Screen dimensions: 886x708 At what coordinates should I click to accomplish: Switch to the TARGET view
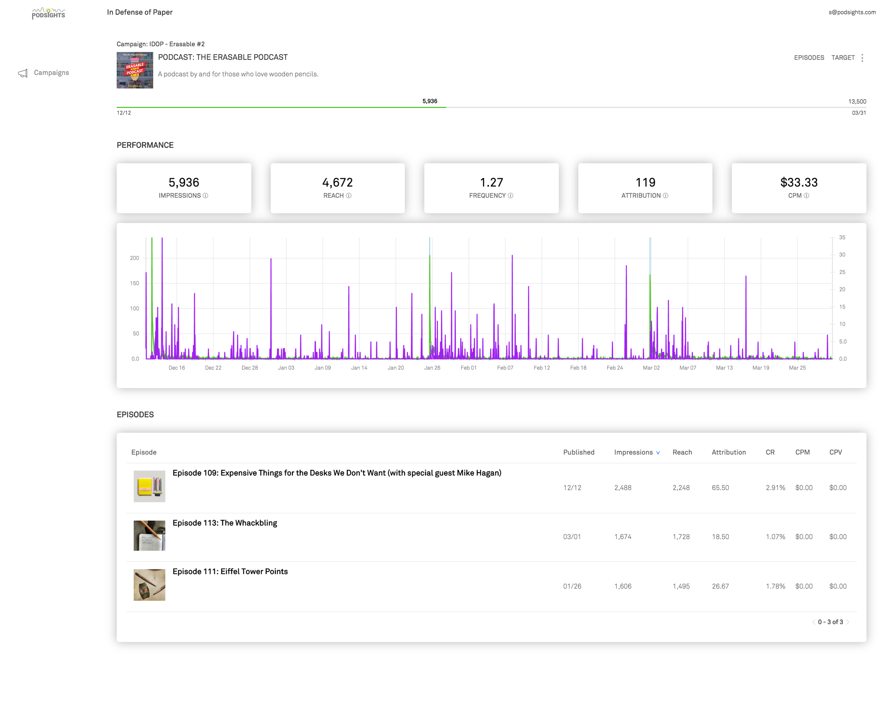pos(843,58)
